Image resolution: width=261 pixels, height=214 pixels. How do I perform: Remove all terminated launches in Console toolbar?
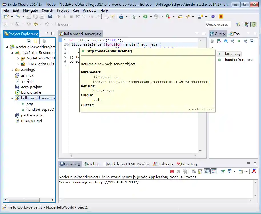(x=185, y=171)
